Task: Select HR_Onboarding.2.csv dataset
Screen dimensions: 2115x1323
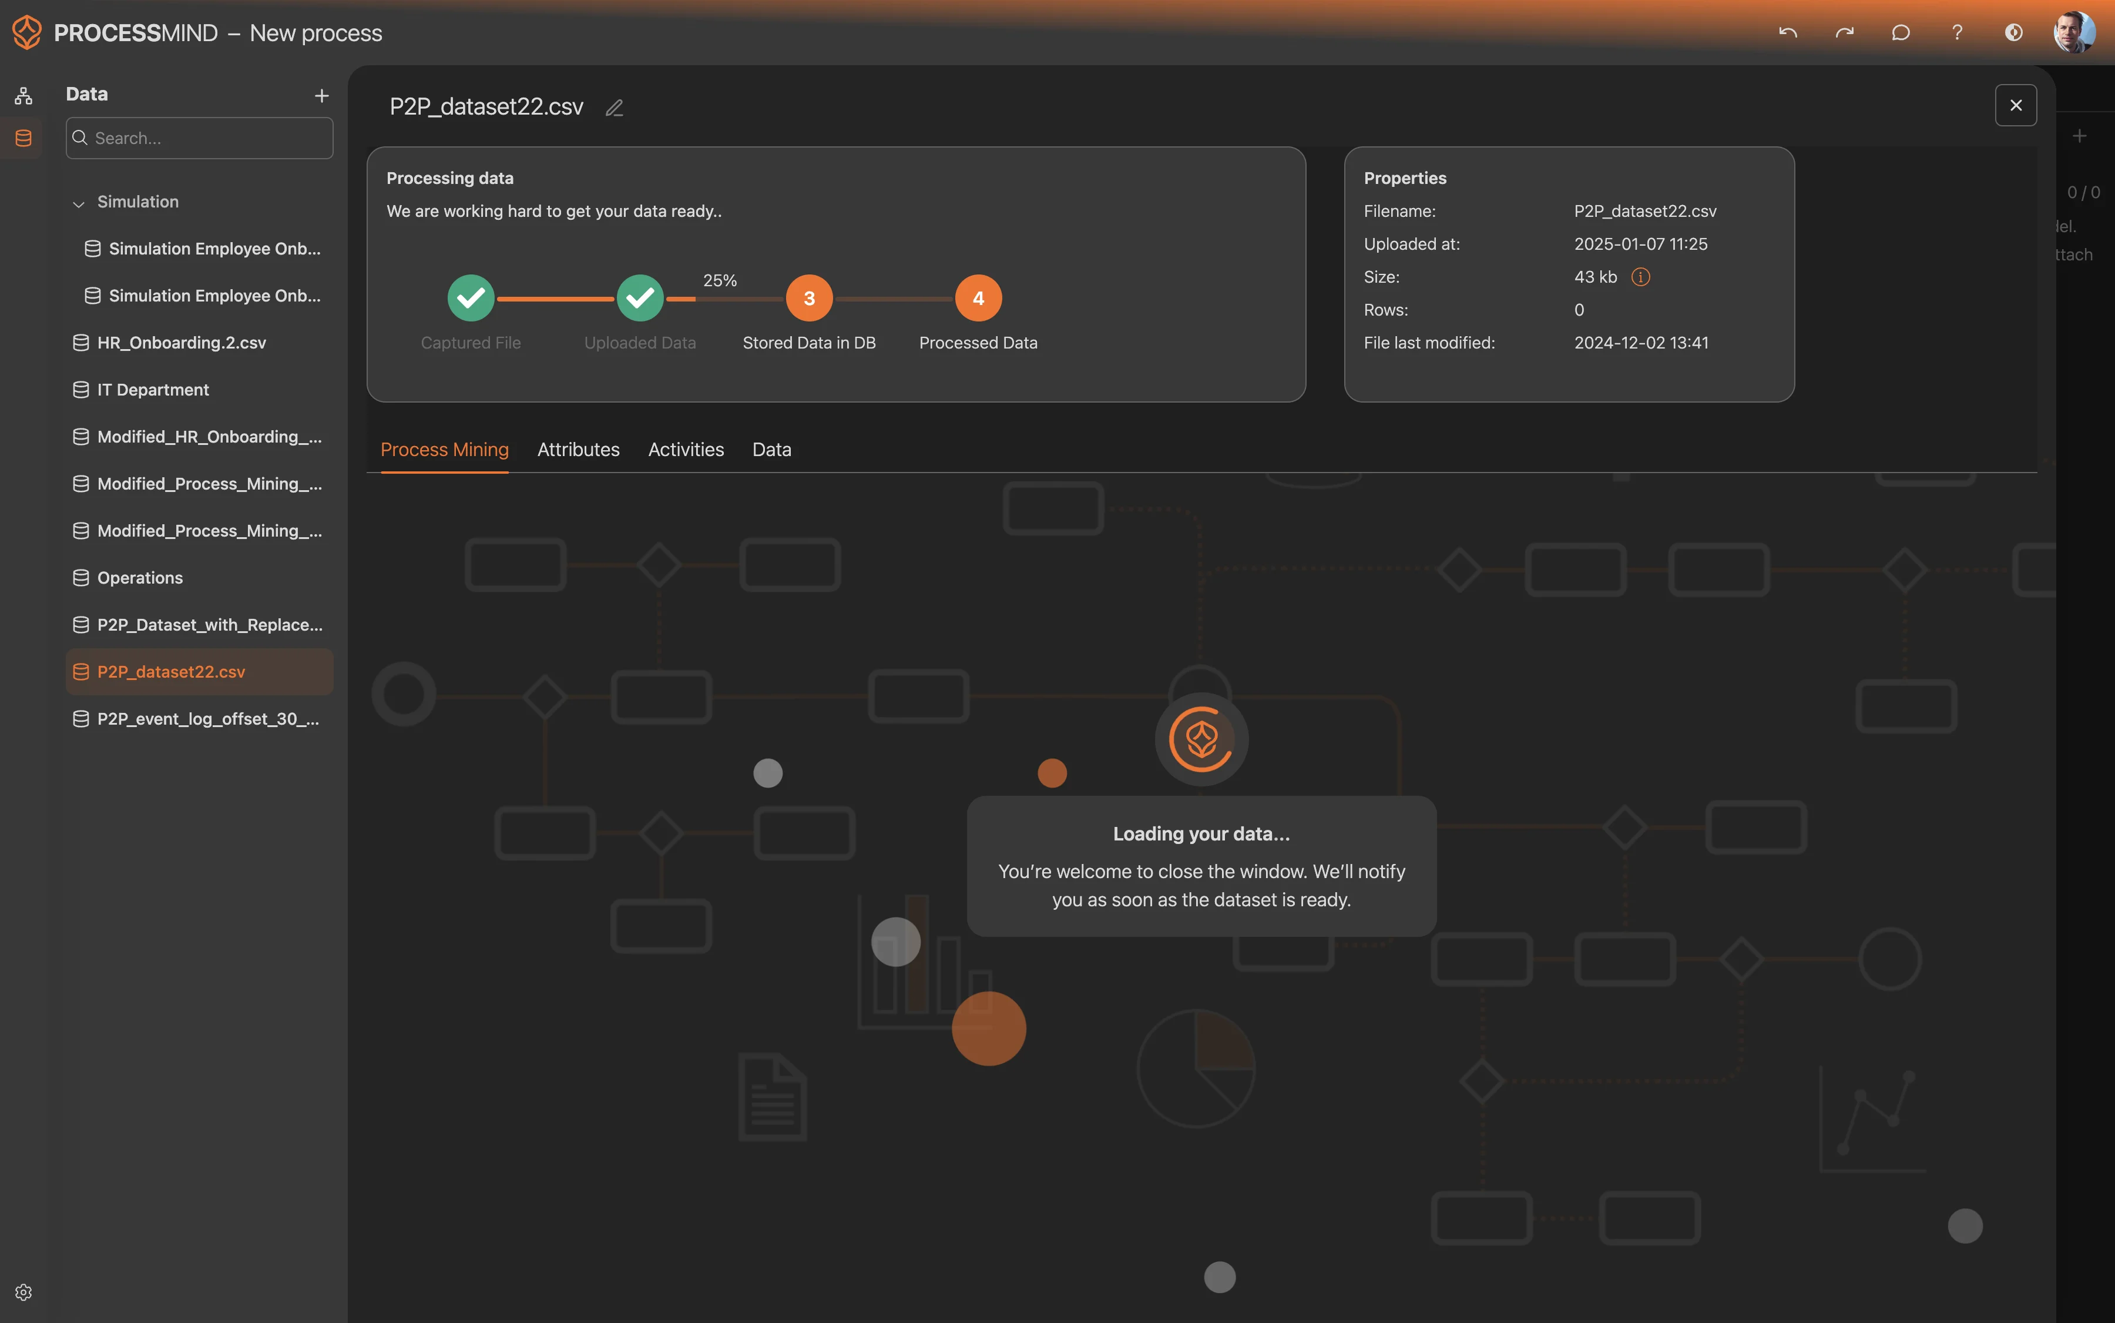Action: click(181, 343)
